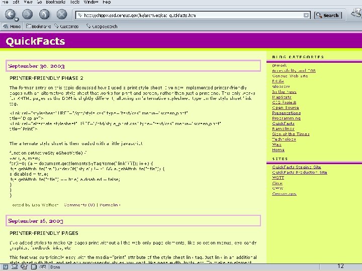Open the Back button history dropdown arrow
Screen dimensions: 362x271
click(x=17, y=20)
